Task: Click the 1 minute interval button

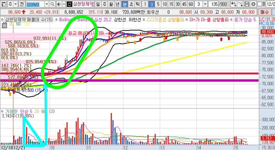Action: click(145, 4)
